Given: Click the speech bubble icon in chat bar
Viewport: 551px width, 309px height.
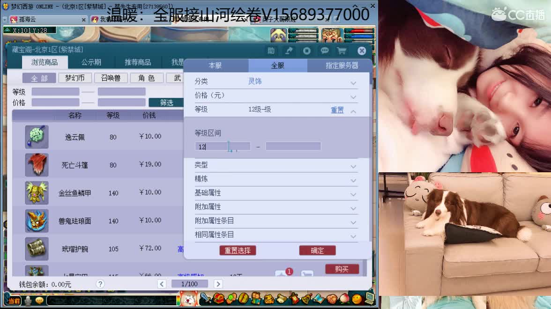Looking at the screenshot, I should [39, 301].
